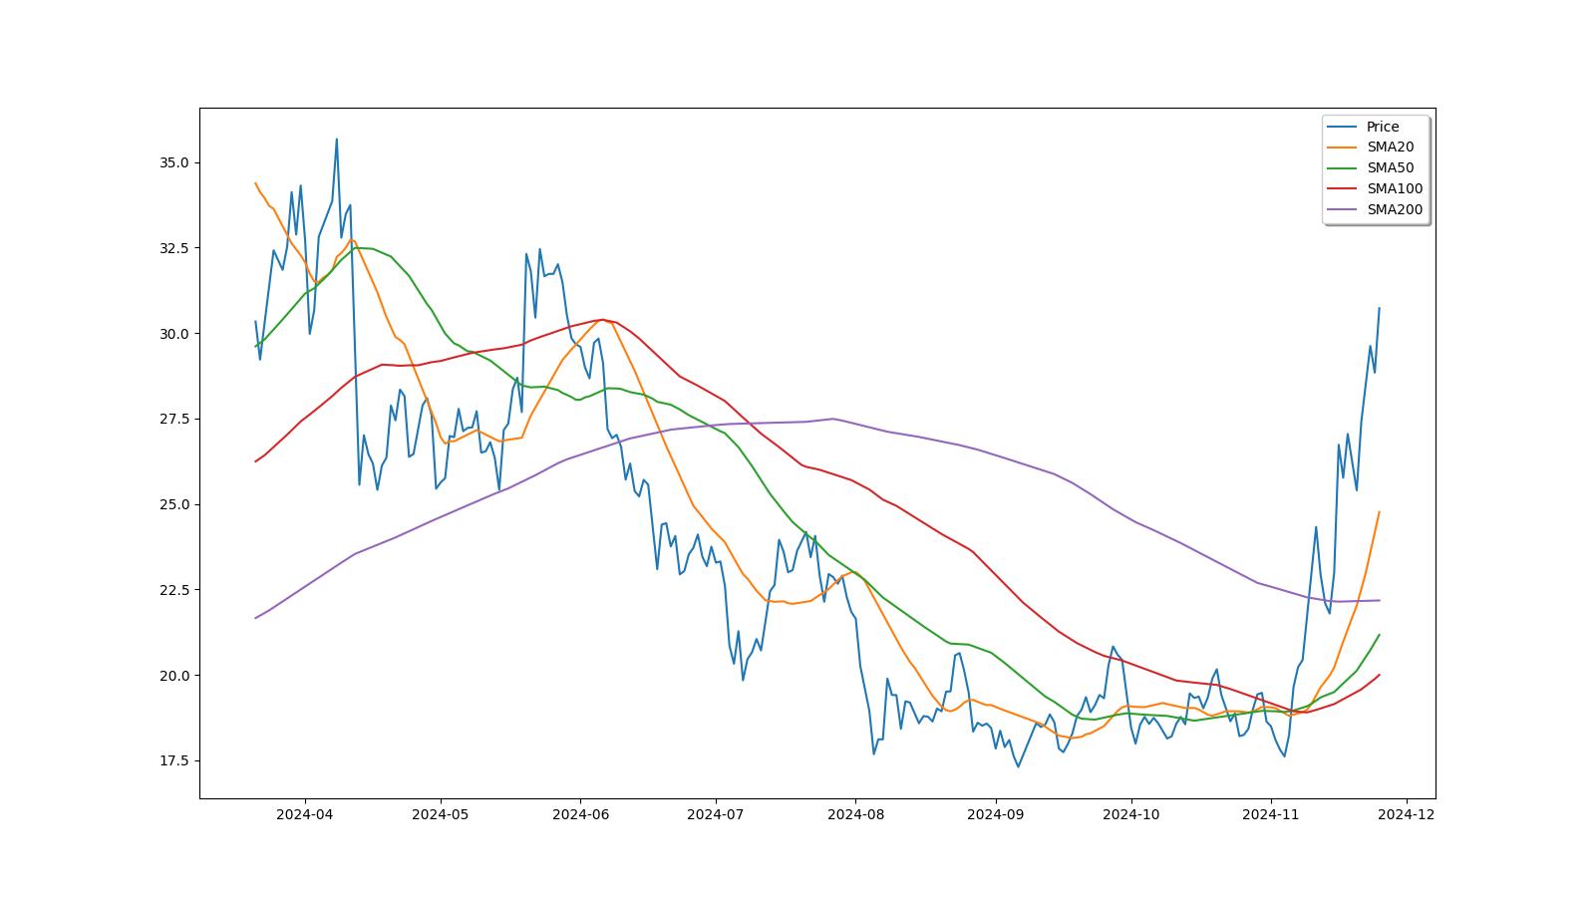Click the 35.0 y-axis label
1595x897 pixels.
point(175,162)
